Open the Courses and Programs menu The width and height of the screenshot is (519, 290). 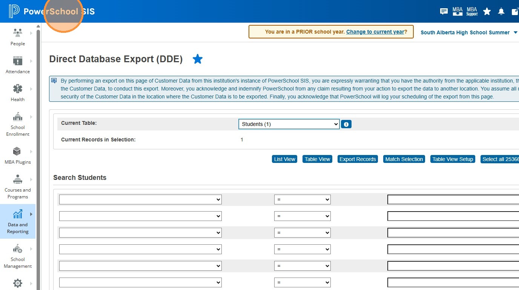18,187
